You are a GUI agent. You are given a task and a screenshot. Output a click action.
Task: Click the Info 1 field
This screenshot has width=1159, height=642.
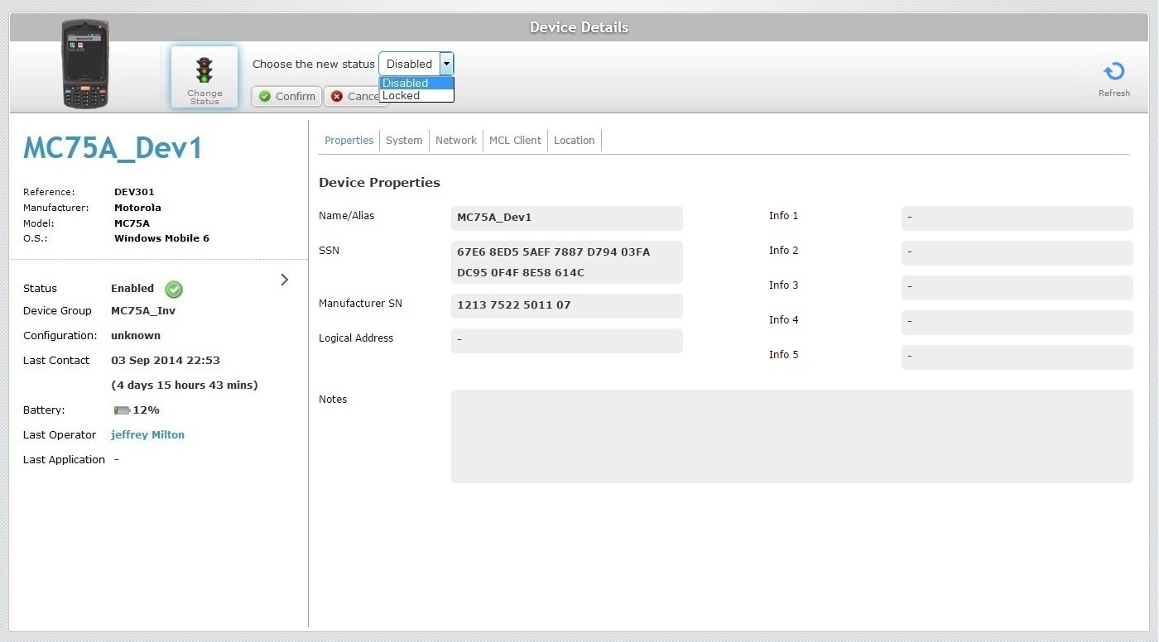1017,218
